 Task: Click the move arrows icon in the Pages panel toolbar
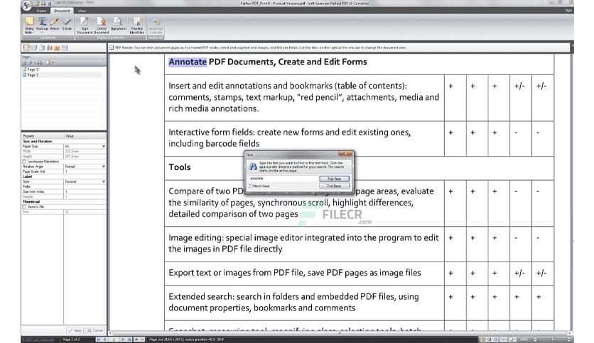pyautogui.click(x=40, y=62)
